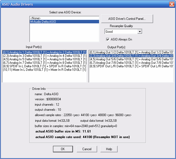The width and height of the screenshot is (176, 159).
Task: Close the ASIO Audio Drivers dialog
Action: point(172,4)
